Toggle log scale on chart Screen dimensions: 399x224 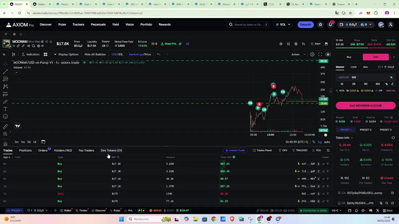coord(320,142)
